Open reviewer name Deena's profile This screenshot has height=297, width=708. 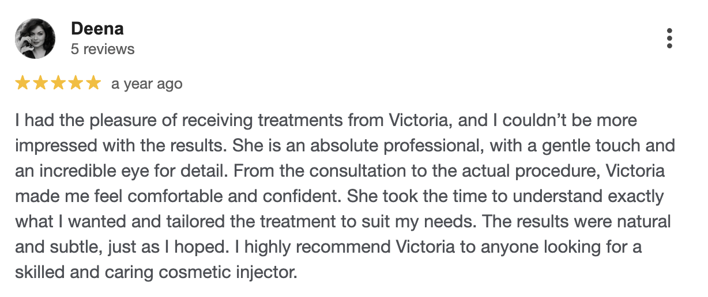pyautogui.click(x=97, y=29)
